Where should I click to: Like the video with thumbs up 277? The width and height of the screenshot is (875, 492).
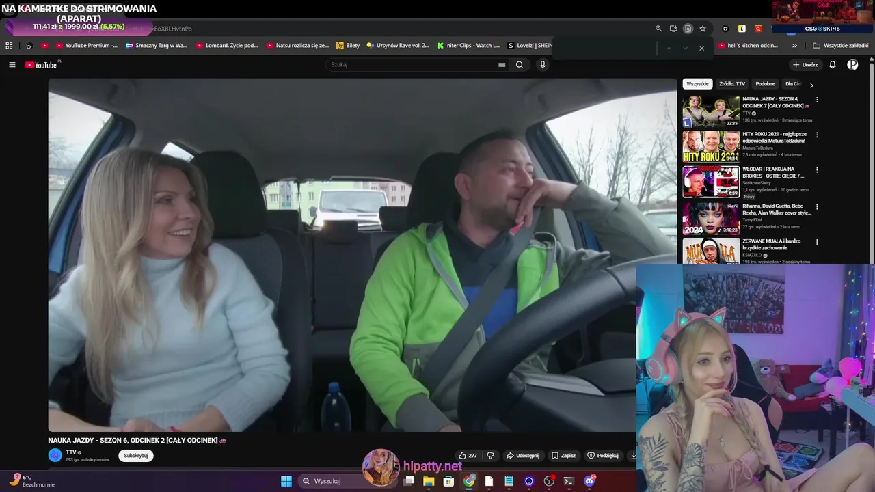[x=468, y=456]
